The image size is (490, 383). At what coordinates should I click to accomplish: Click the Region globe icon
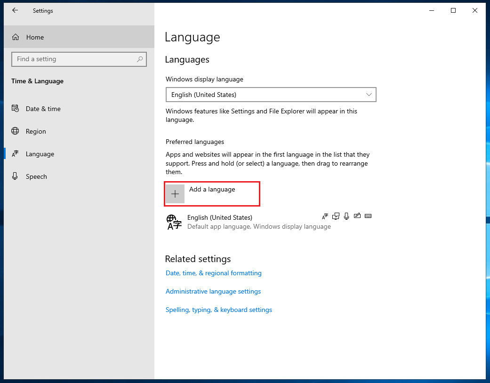coord(15,131)
